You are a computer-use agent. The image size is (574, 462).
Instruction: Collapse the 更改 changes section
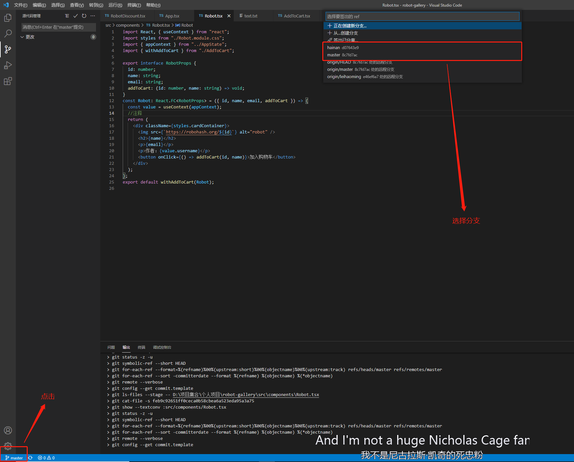coord(22,37)
